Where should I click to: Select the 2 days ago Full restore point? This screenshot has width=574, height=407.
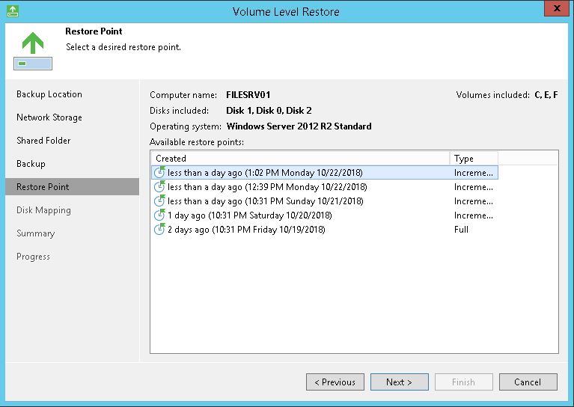(x=325, y=230)
